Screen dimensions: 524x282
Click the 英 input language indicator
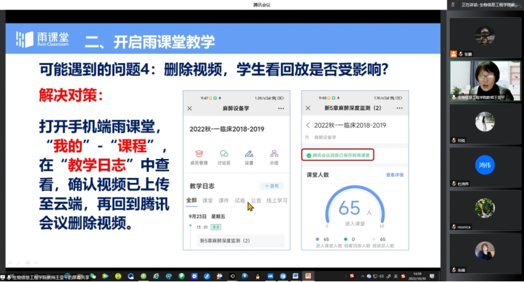[x=395, y=276]
